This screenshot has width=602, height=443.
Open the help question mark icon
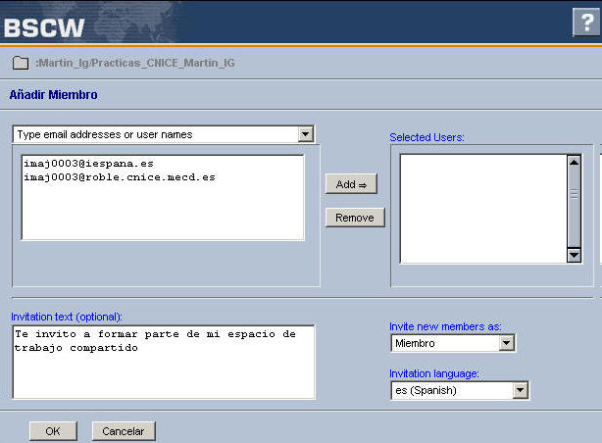583,24
